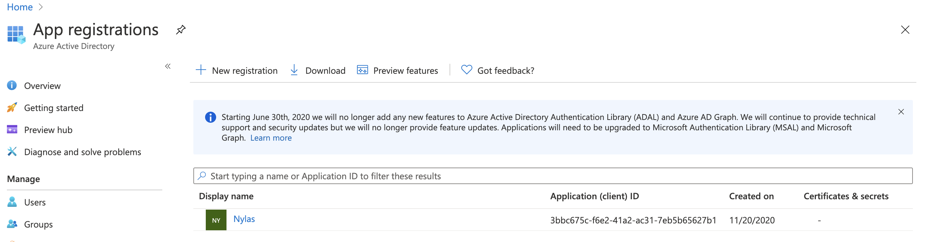The width and height of the screenshot is (926, 242).
Task: Go to Home in the breadcrumb
Action: point(20,7)
